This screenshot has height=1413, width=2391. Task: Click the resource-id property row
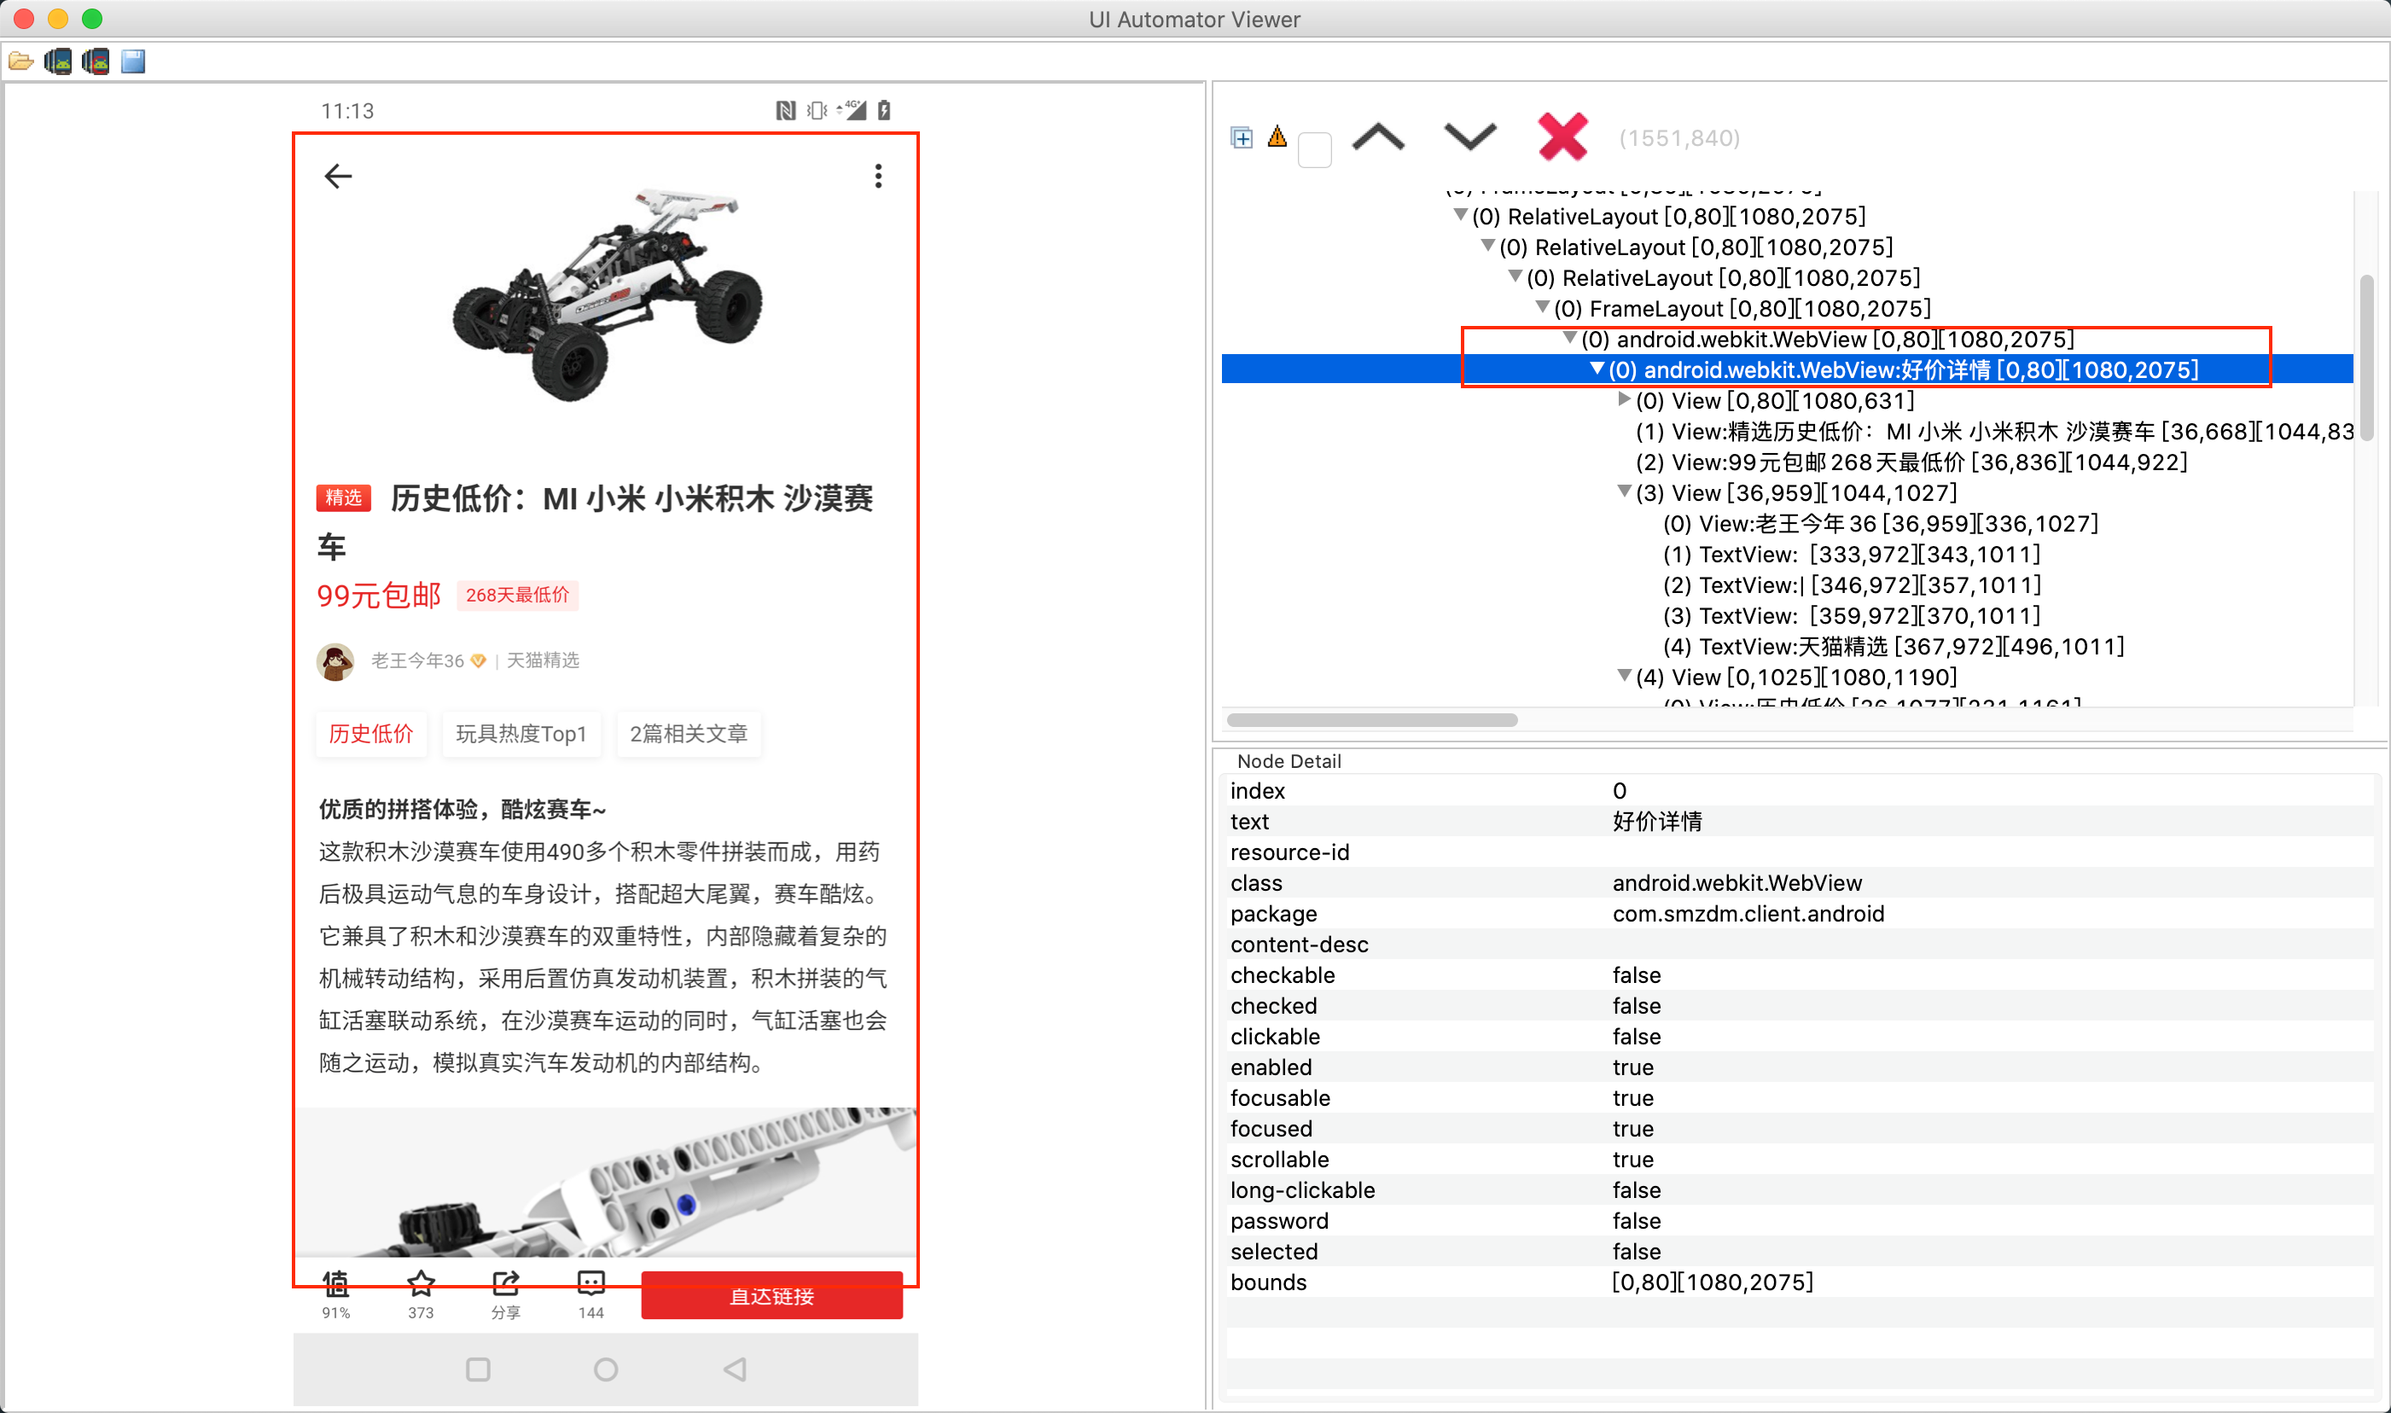1800,852
